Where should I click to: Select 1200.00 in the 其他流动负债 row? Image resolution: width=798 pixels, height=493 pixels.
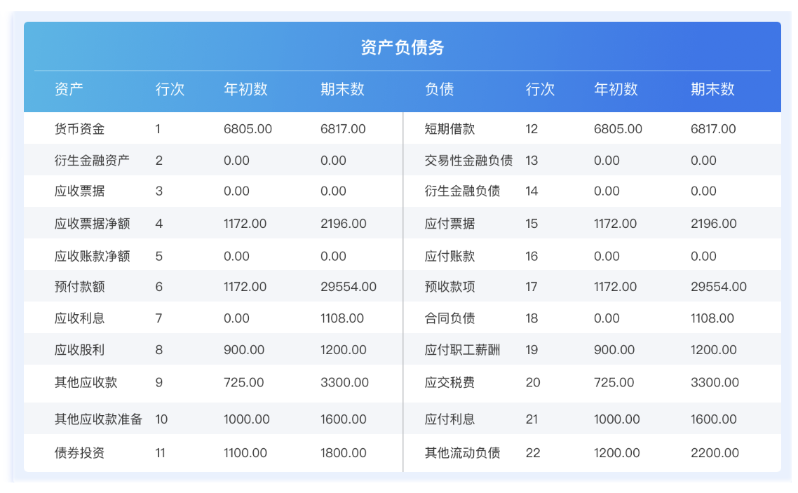click(617, 452)
